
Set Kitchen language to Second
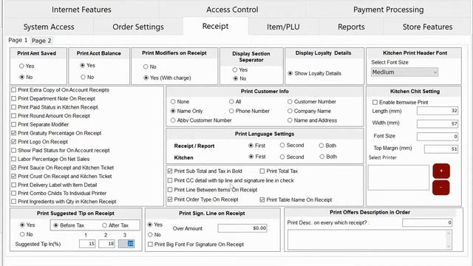point(282,157)
